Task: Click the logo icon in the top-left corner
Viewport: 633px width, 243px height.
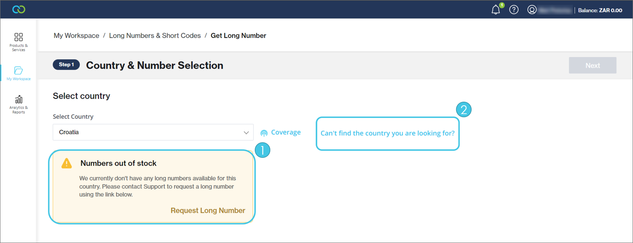Action: click(x=19, y=9)
